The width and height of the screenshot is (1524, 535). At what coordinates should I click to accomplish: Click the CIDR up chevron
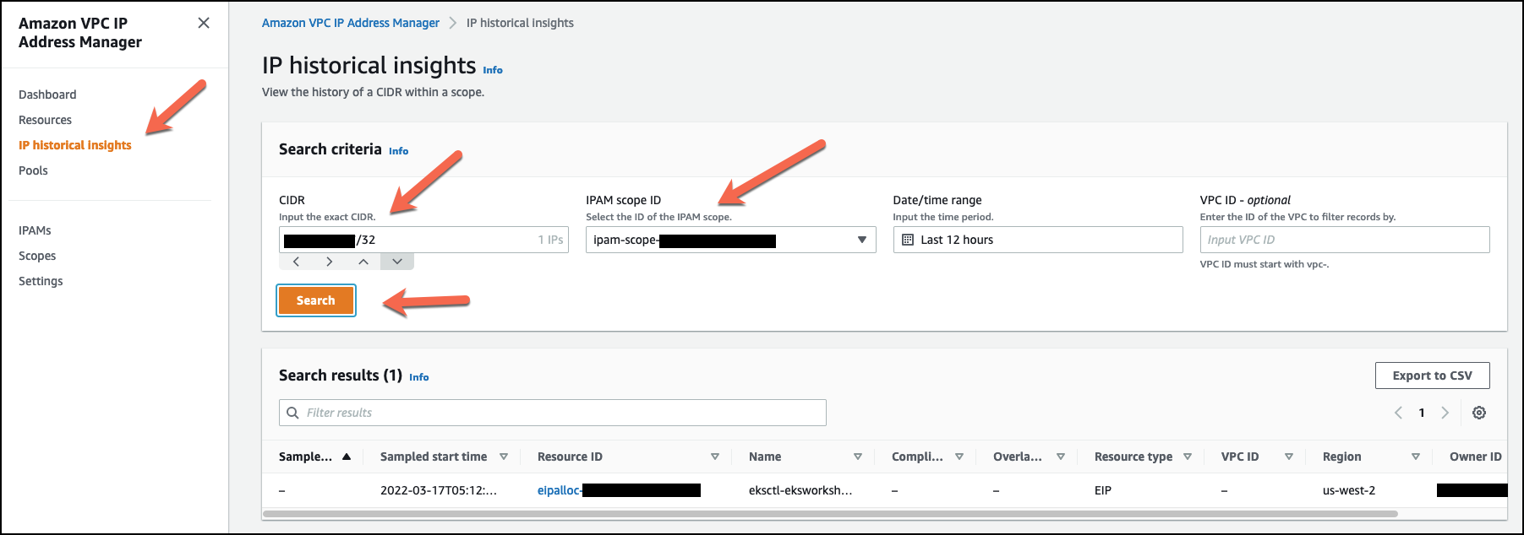(363, 262)
